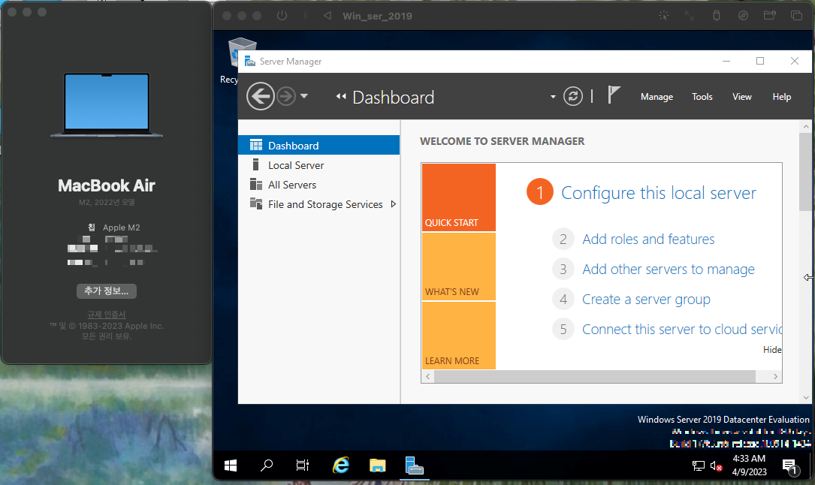This screenshot has width=815, height=485.
Task: Select All Servers in the left pane
Action: (x=319, y=185)
